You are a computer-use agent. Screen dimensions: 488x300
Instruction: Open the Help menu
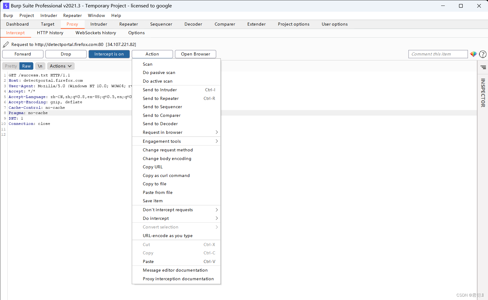coord(116,15)
